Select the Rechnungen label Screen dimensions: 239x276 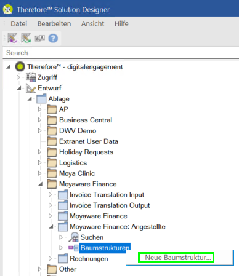click(x=89, y=259)
